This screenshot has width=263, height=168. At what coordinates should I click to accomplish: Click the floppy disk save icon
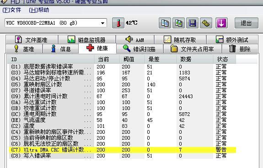[x=193, y=23]
